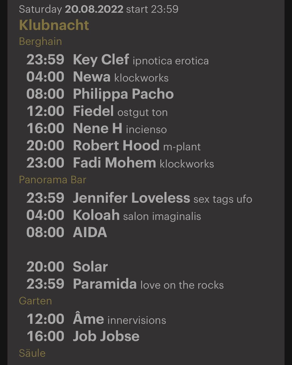Open Newa's artist entry
The image size is (292, 365).
tap(92, 77)
